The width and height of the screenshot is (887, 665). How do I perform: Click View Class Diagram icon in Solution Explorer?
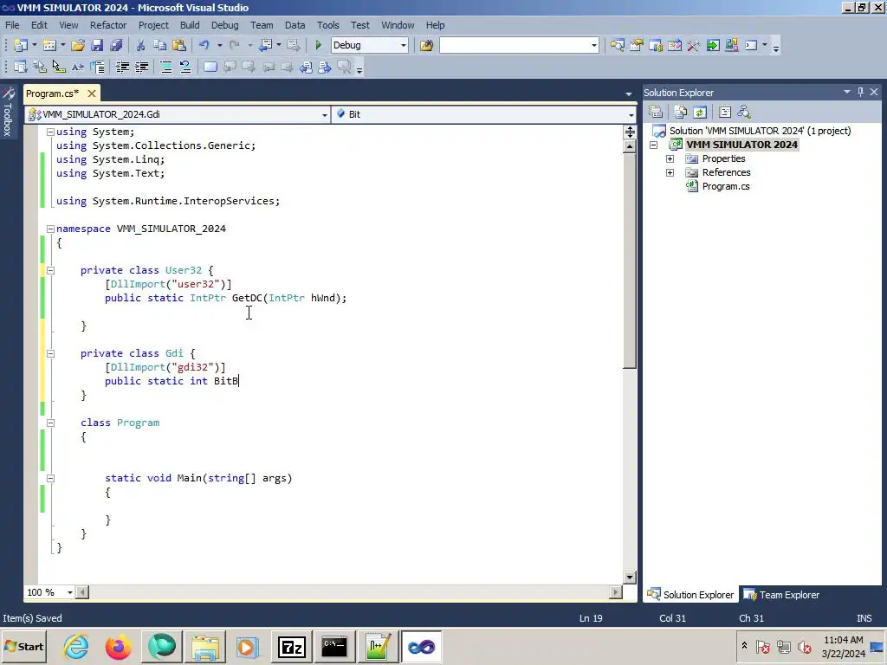pos(744,112)
